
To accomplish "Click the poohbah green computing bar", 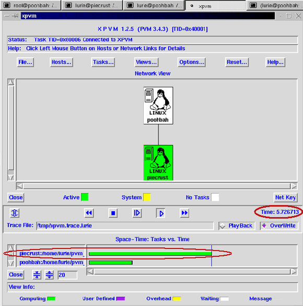I will pyautogui.click(x=111, y=263).
